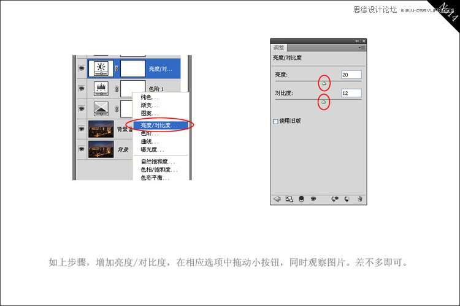The image size is (460, 306).
Task: Choose 自然饱和度… from the menu
Action: pyautogui.click(x=160, y=162)
